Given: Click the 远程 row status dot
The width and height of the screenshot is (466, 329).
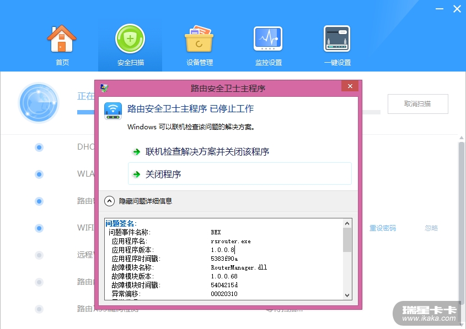Looking at the screenshot, I should point(39,255).
